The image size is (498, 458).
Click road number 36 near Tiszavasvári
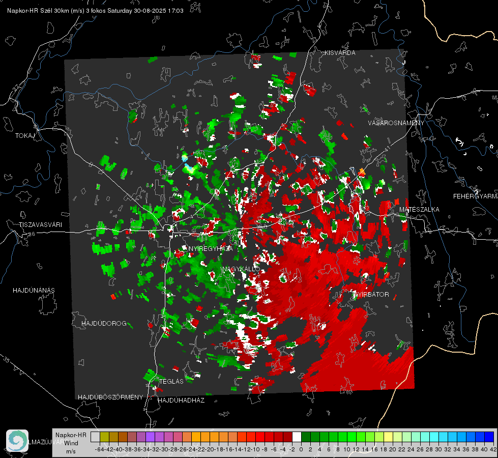tap(32, 234)
